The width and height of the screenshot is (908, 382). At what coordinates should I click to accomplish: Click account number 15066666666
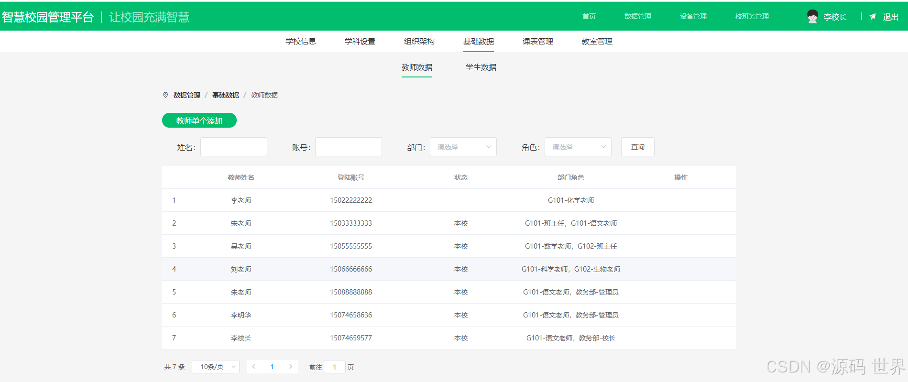pos(351,269)
